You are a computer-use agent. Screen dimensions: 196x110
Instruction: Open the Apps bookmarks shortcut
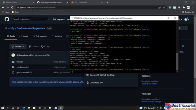coord(6,12)
